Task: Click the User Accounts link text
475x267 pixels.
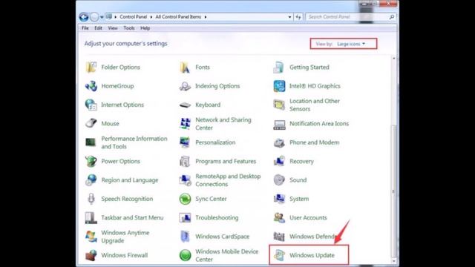Action: [308, 217]
